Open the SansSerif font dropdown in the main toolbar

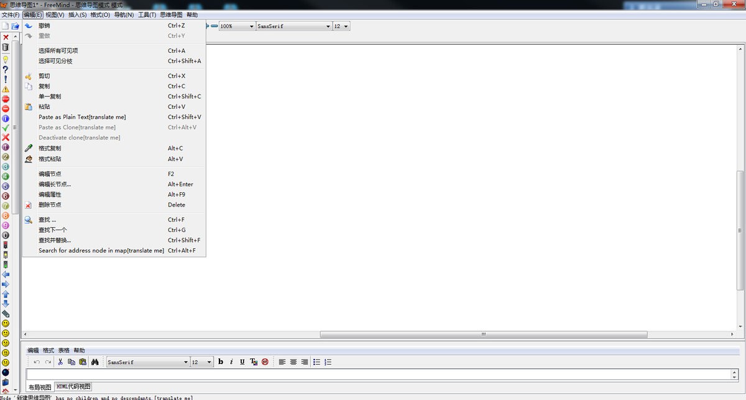(x=292, y=26)
